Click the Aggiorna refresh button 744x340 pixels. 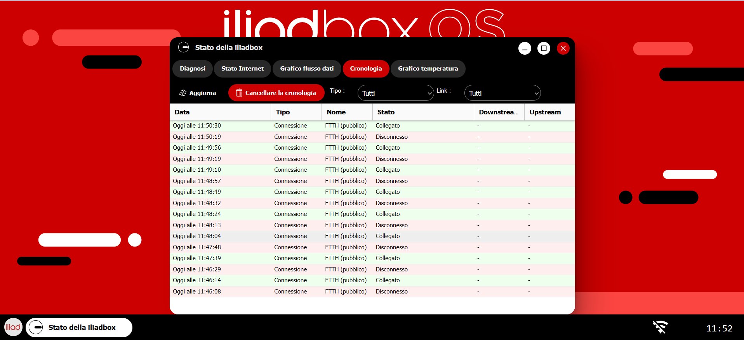coord(198,93)
